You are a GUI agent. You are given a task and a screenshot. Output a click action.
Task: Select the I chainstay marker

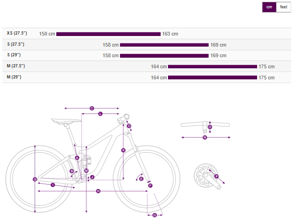click(53, 185)
